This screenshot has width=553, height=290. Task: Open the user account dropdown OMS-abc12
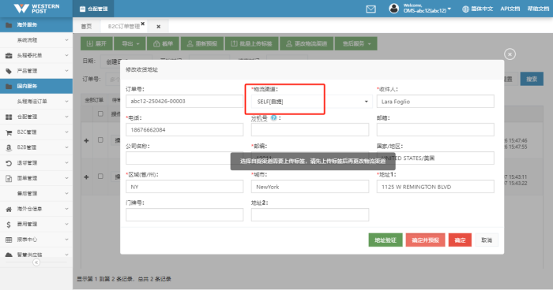(x=427, y=9)
